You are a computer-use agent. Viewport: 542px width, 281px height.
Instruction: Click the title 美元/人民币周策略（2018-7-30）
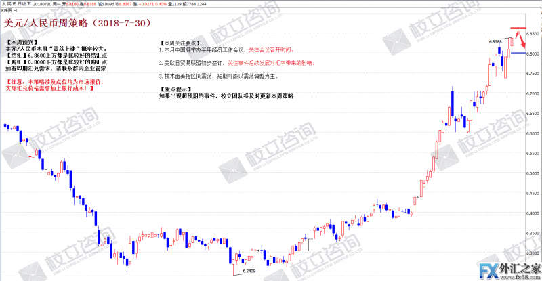(78, 23)
